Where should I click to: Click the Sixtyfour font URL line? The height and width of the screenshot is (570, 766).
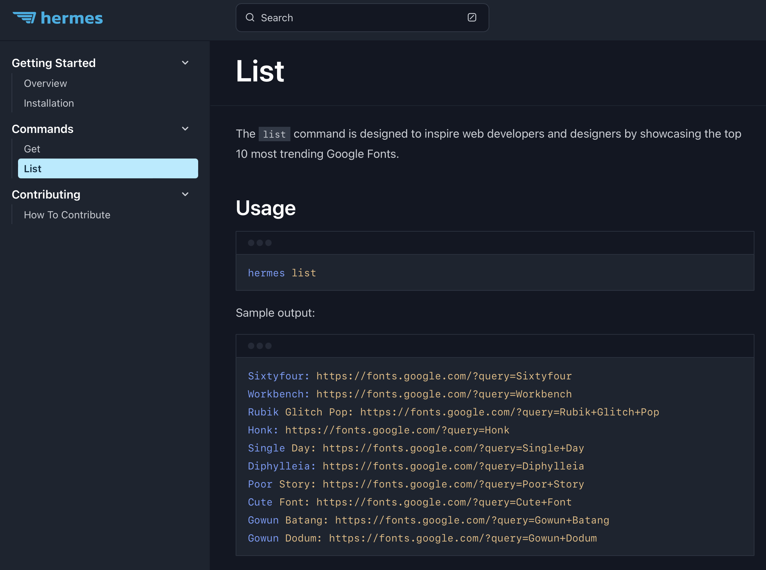tap(410, 376)
